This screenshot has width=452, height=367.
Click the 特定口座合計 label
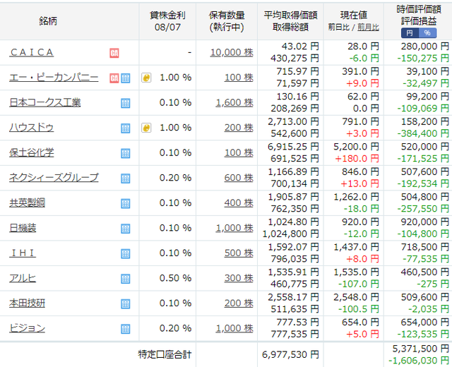pos(165,354)
